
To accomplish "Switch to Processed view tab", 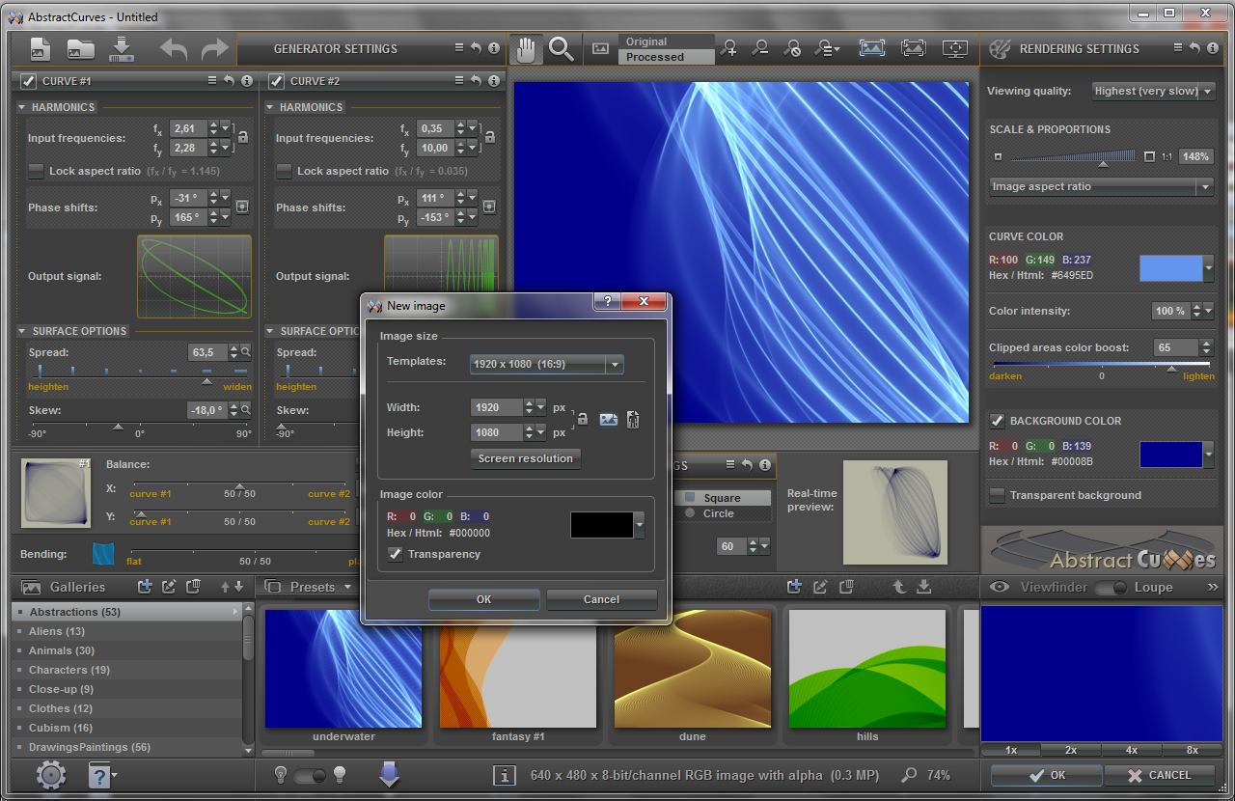I will click(x=655, y=57).
